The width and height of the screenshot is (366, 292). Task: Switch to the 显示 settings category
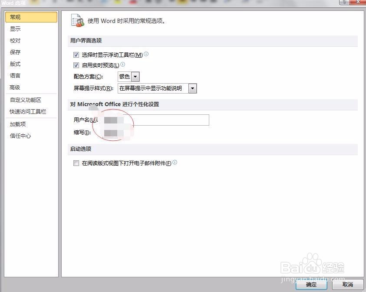coord(15,29)
